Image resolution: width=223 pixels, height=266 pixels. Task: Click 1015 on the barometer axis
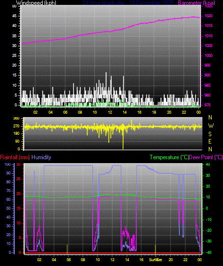point(208,26)
